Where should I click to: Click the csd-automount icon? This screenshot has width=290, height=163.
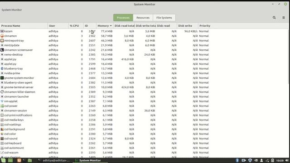tap(2, 148)
